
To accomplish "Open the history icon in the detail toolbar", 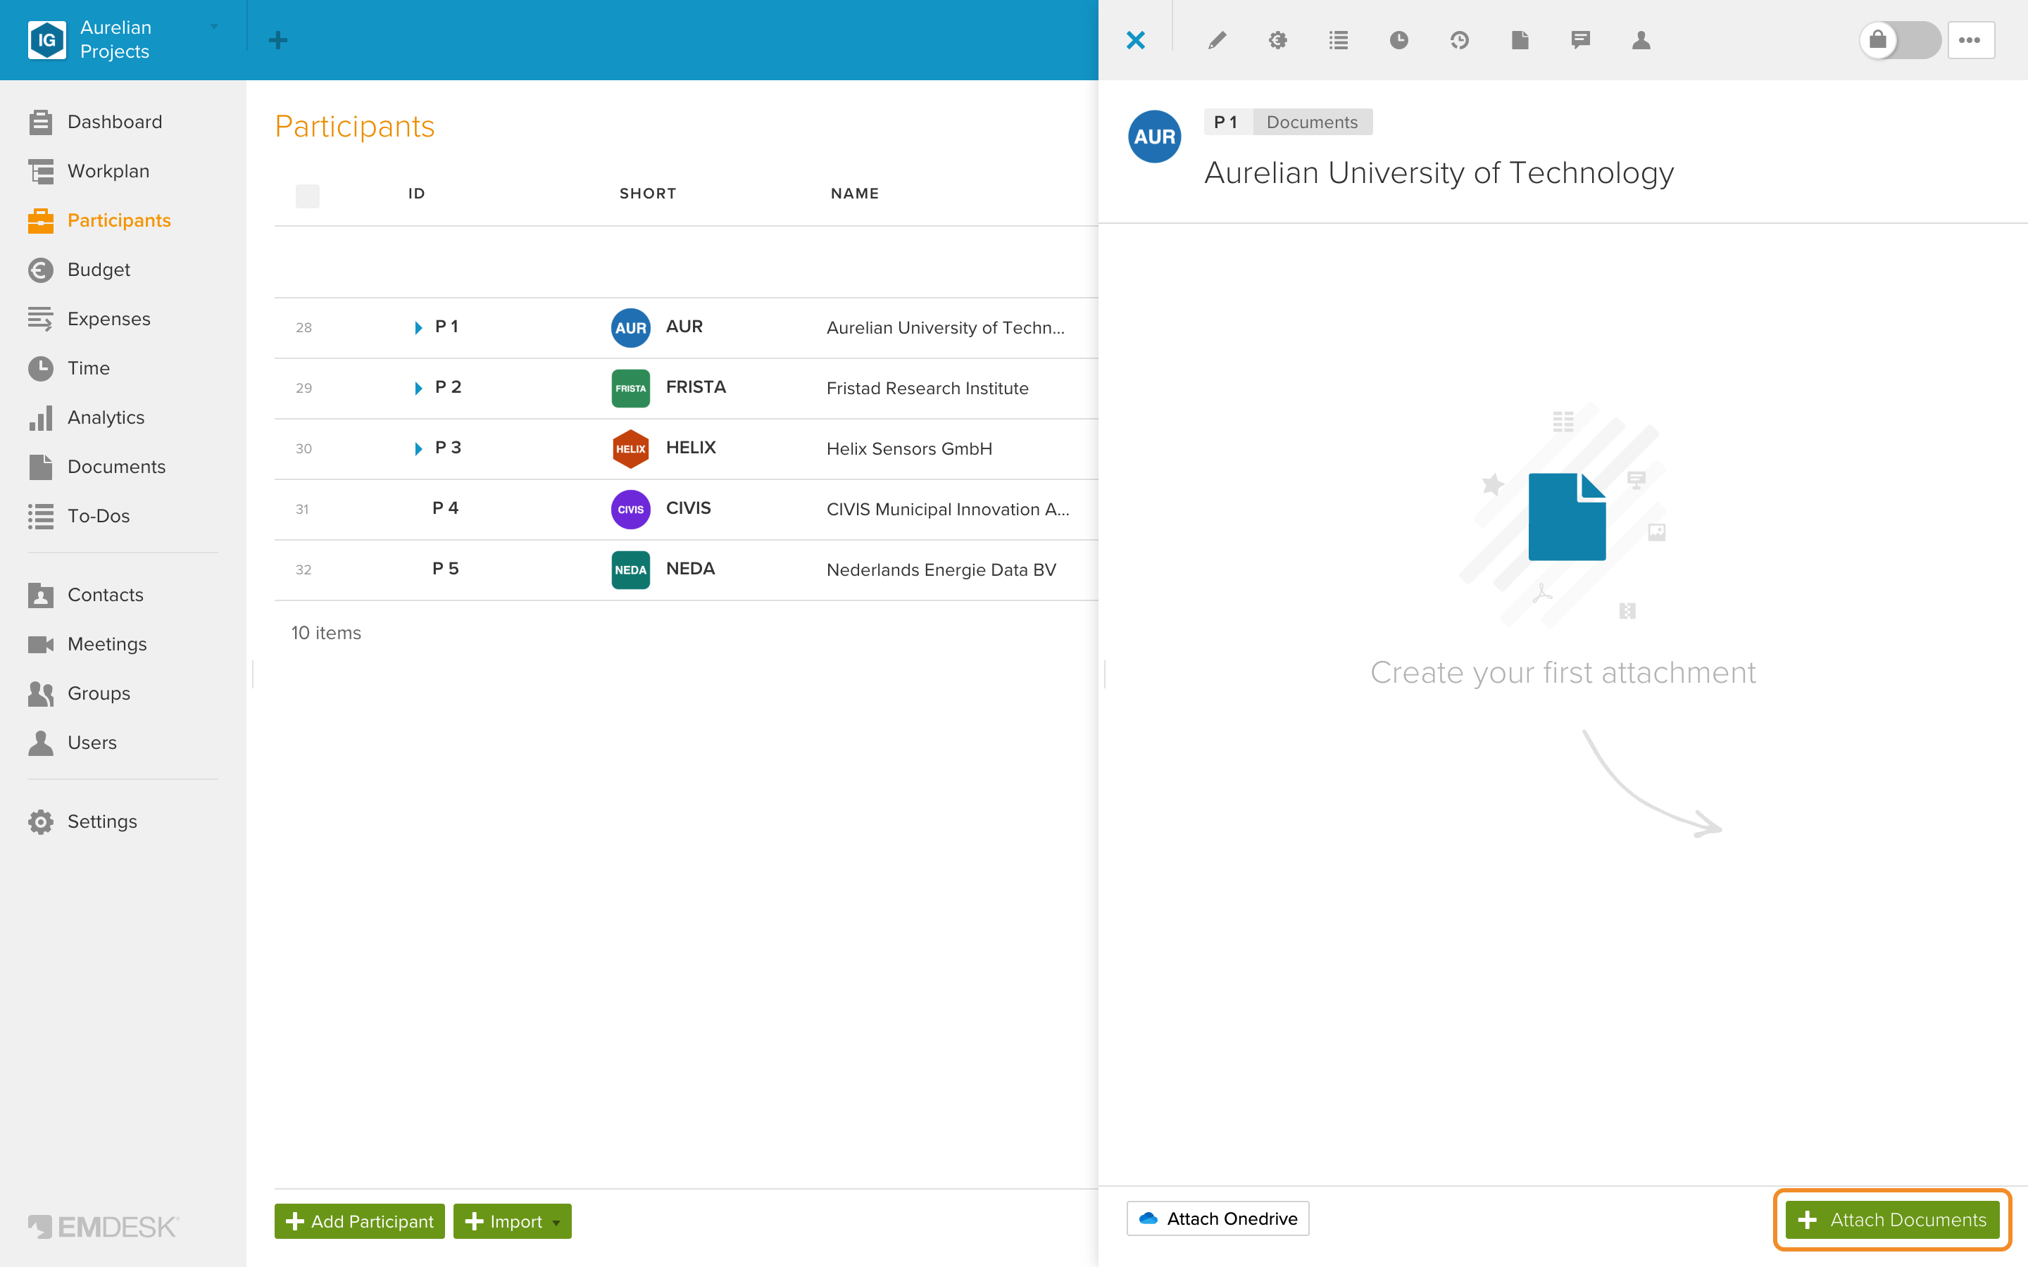I will (1459, 40).
